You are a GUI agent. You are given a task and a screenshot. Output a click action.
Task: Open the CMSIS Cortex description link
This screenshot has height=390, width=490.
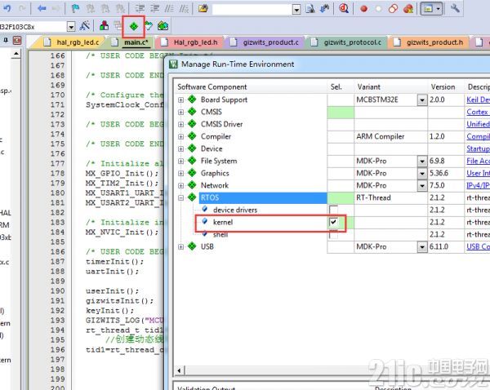(x=478, y=112)
